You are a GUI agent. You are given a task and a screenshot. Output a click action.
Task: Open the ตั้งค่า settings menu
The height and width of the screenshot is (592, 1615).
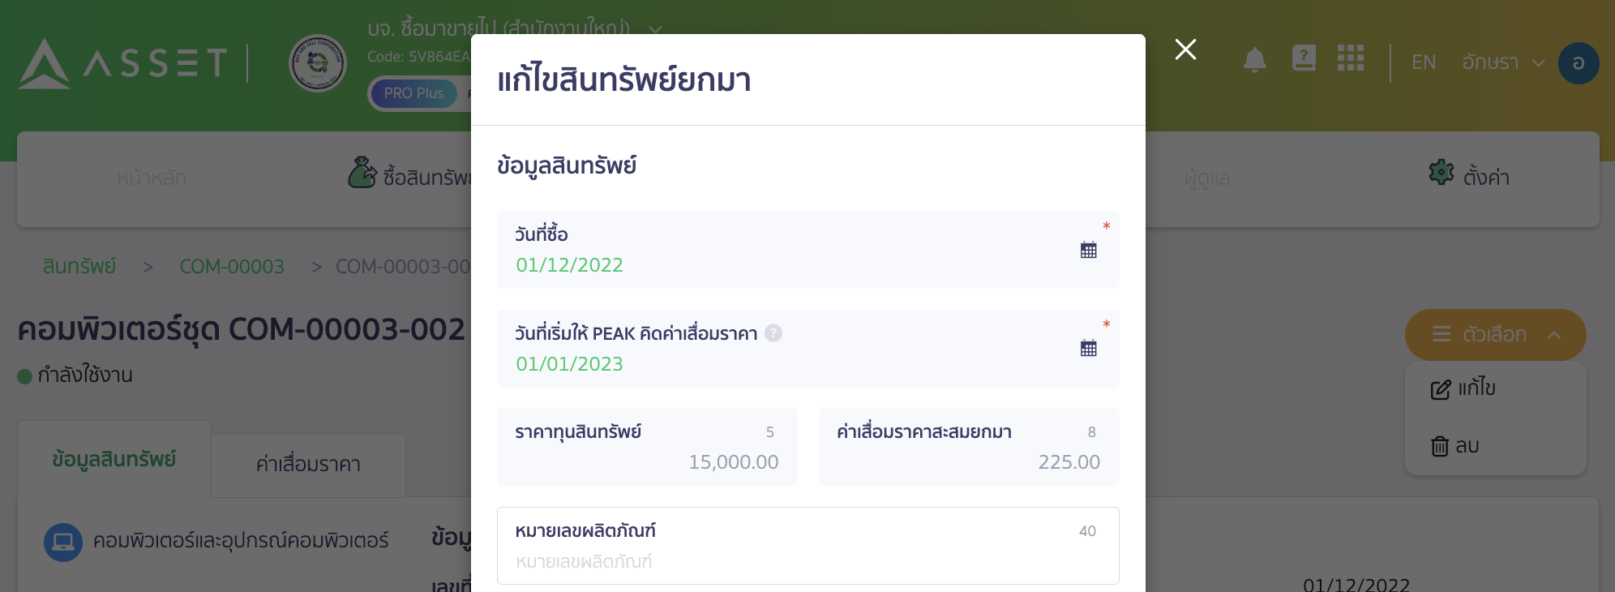pyautogui.click(x=1469, y=176)
